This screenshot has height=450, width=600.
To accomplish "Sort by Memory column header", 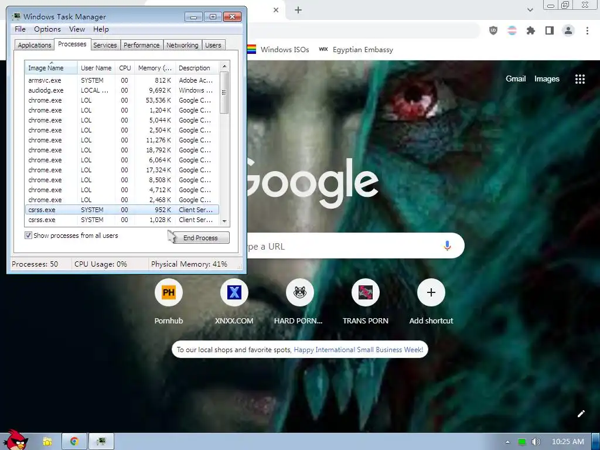I will click(155, 68).
